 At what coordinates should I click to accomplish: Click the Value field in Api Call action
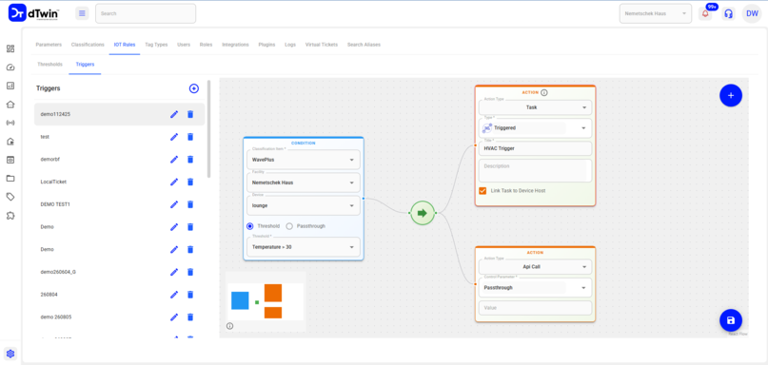click(535, 308)
